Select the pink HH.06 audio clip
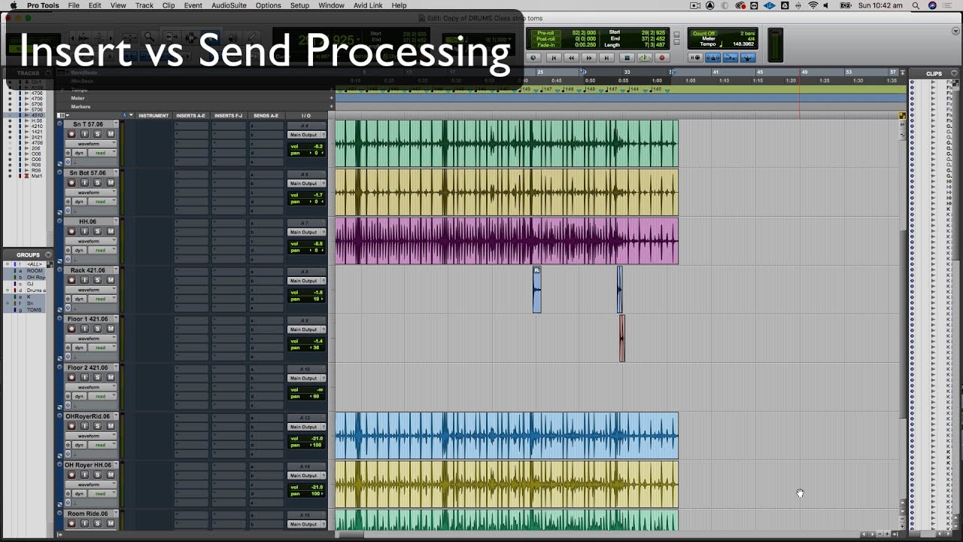This screenshot has width=963, height=542. pos(506,241)
